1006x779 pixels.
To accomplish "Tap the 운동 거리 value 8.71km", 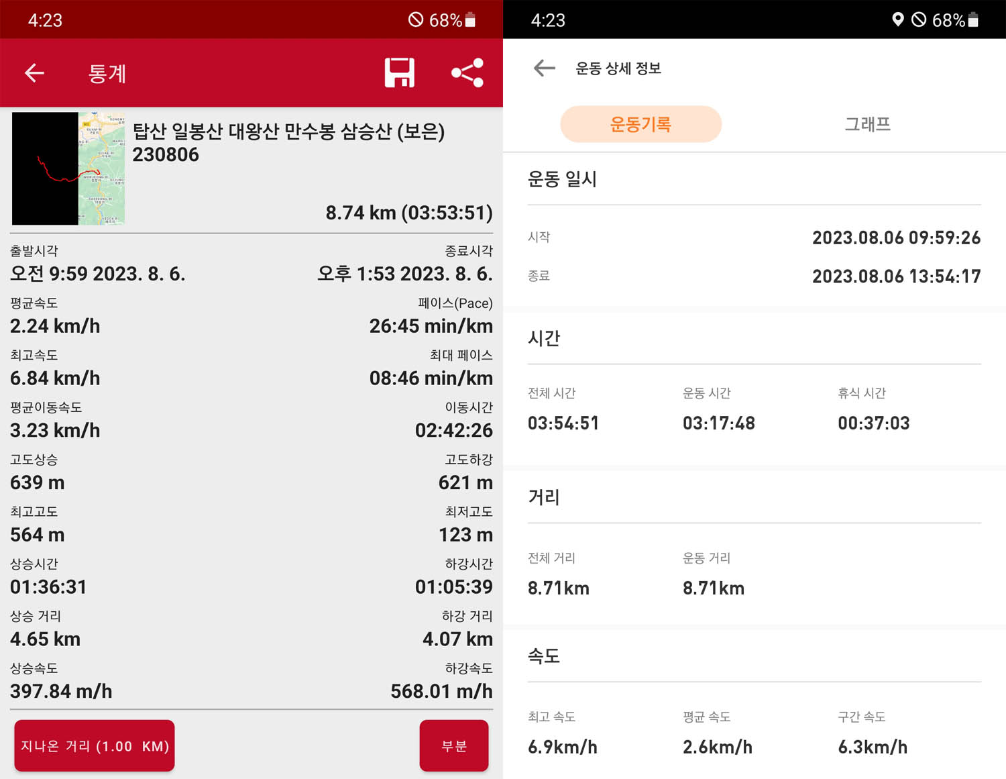I will pos(714,588).
